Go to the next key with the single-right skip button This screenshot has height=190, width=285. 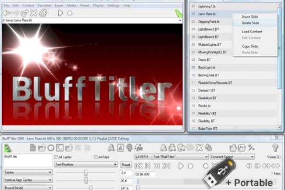[x=157, y=166]
